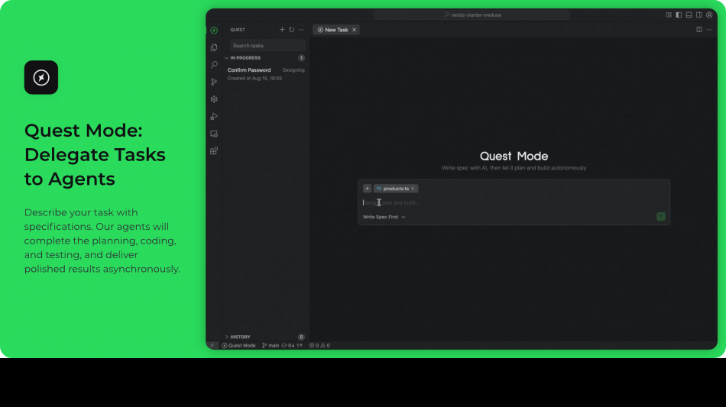Open the Run and Debug icon

point(214,116)
